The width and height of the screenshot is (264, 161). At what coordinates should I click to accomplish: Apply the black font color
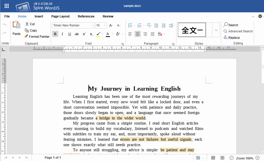pos(108,34)
